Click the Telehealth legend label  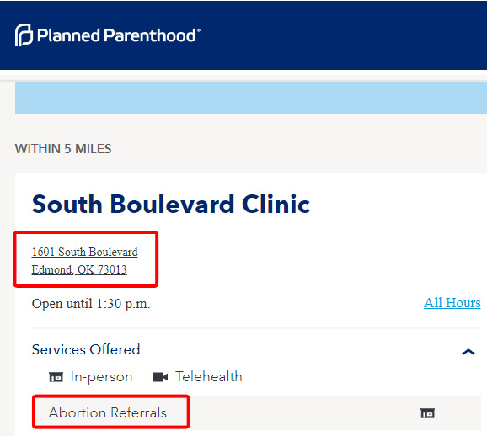pos(208,377)
